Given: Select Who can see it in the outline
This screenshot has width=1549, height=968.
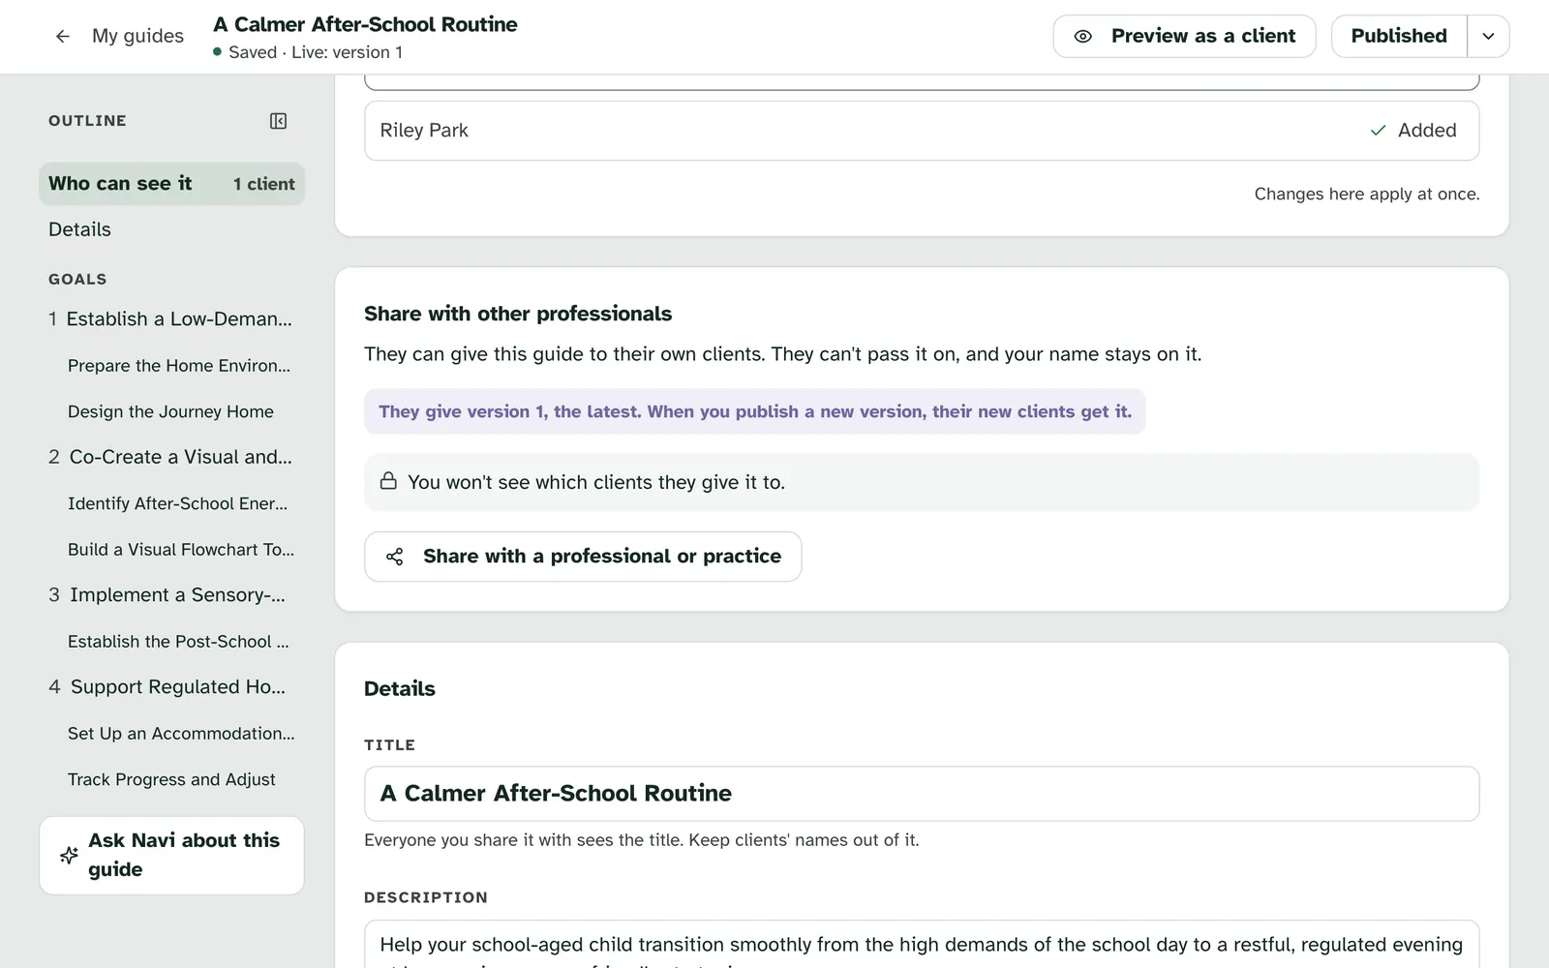Looking at the screenshot, I should coord(171,184).
